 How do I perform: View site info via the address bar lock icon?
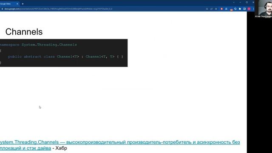point(2,9)
